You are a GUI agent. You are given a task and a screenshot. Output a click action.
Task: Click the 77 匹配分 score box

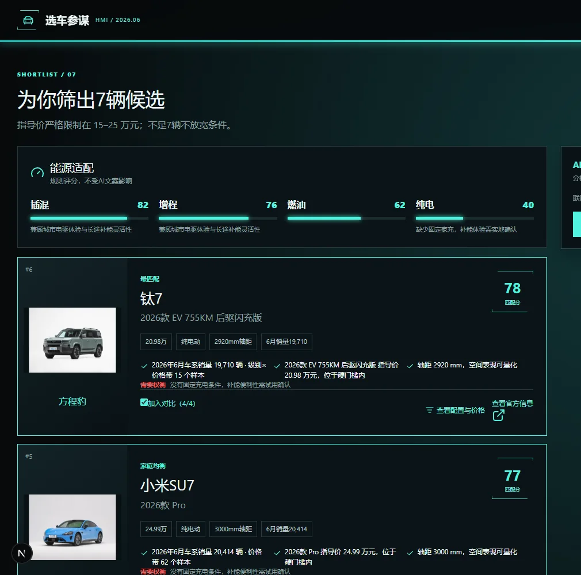(513, 478)
